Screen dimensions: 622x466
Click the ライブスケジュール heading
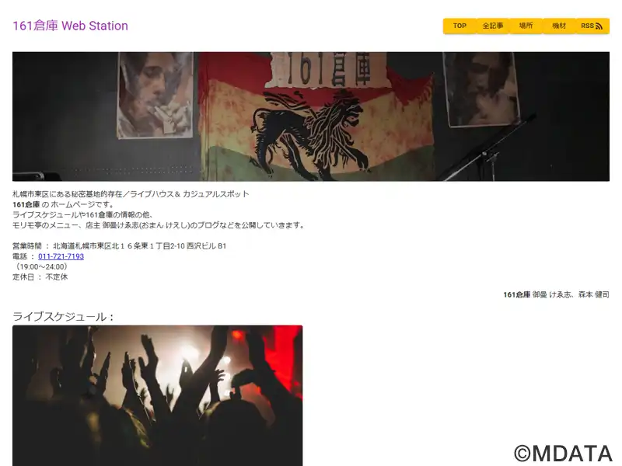(x=64, y=317)
